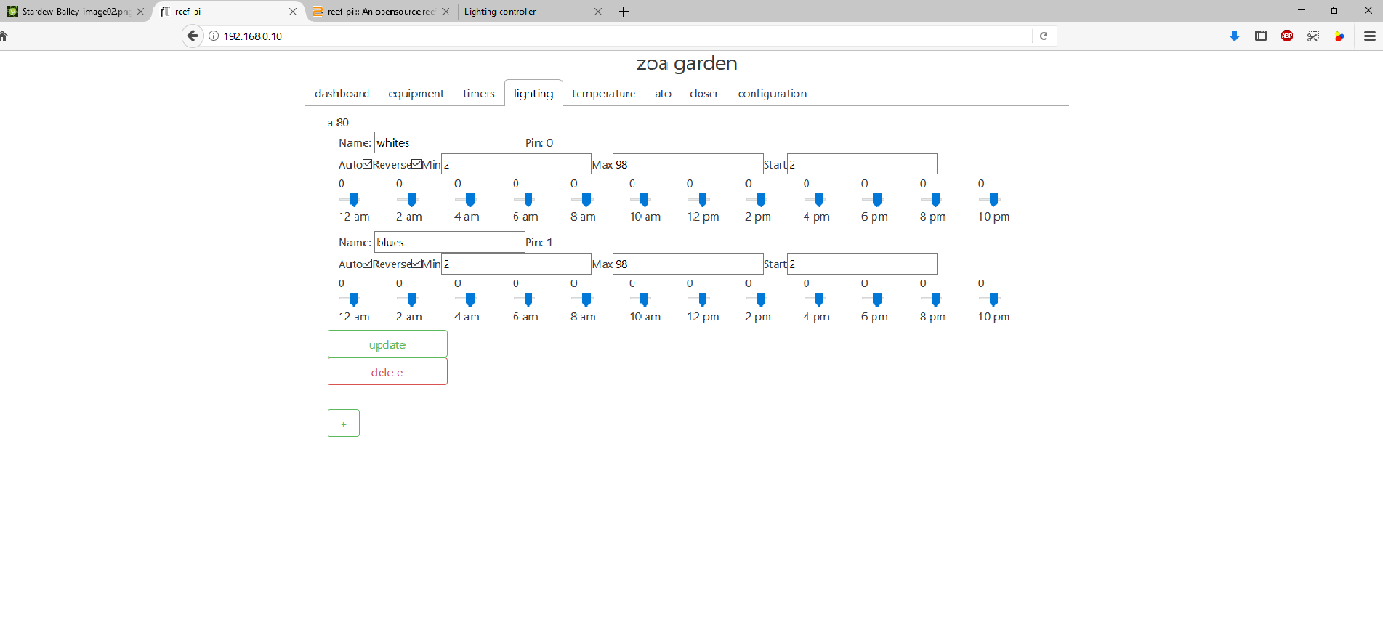
Task: Close the Stardew-Valley image tab
Action: 140,12
